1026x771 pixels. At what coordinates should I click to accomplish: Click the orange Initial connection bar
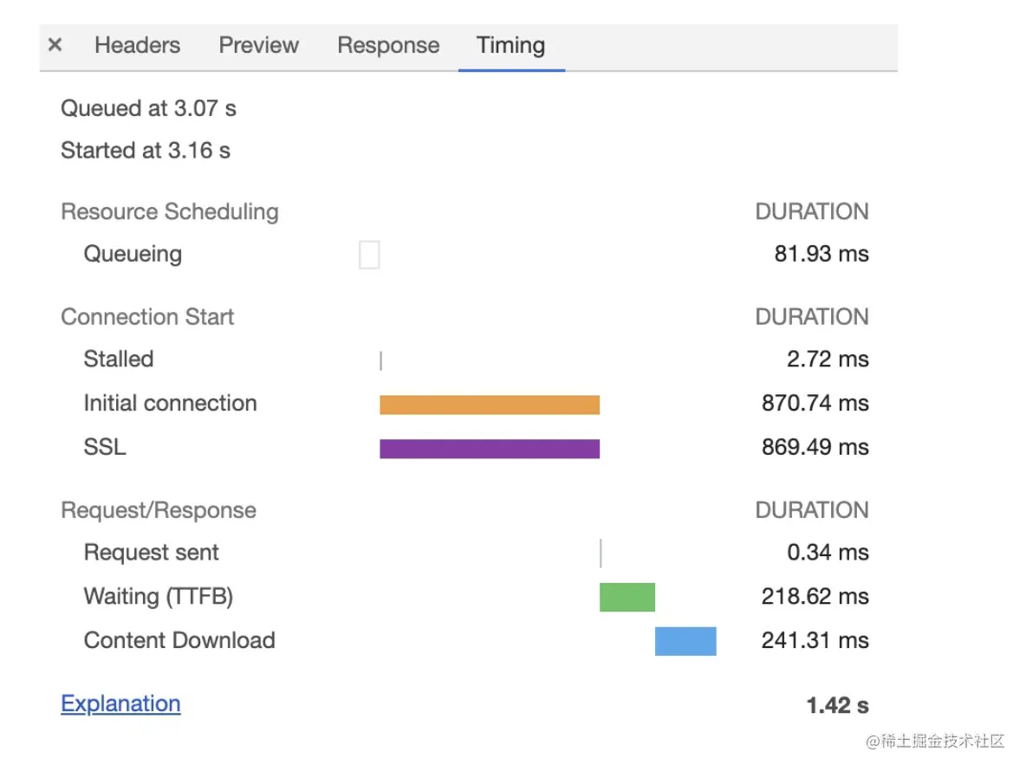pos(490,405)
